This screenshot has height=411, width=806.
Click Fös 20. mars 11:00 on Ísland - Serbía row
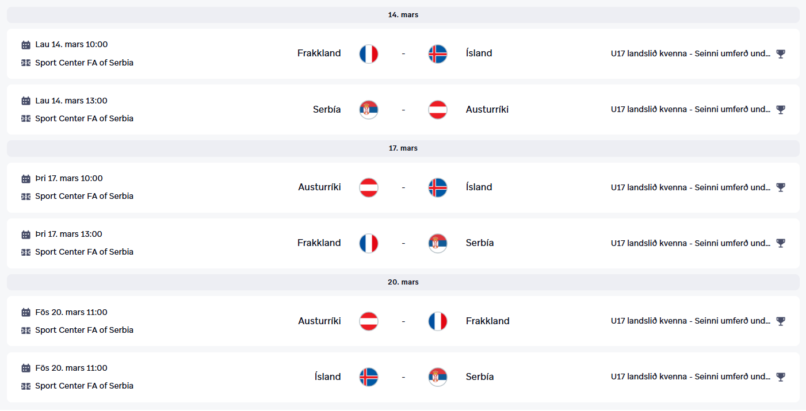[x=71, y=368]
